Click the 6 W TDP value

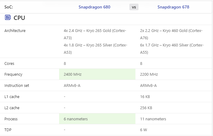point(143,130)
